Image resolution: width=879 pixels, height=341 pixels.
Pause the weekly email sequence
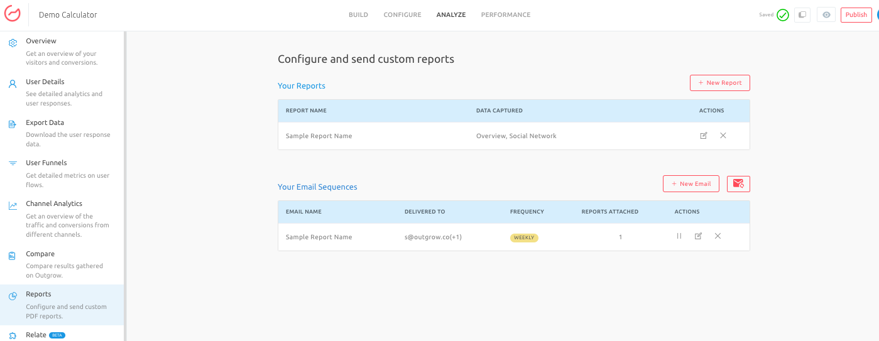point(679,236)
